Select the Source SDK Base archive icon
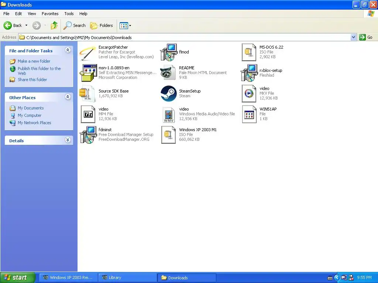Viewport: 378px width, 283px height. (87, 94)
